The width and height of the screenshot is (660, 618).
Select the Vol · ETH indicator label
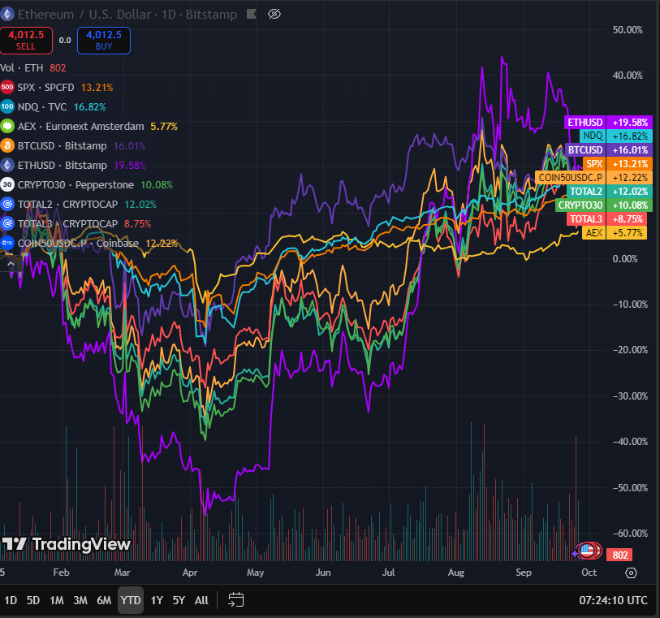click(21, 67)
